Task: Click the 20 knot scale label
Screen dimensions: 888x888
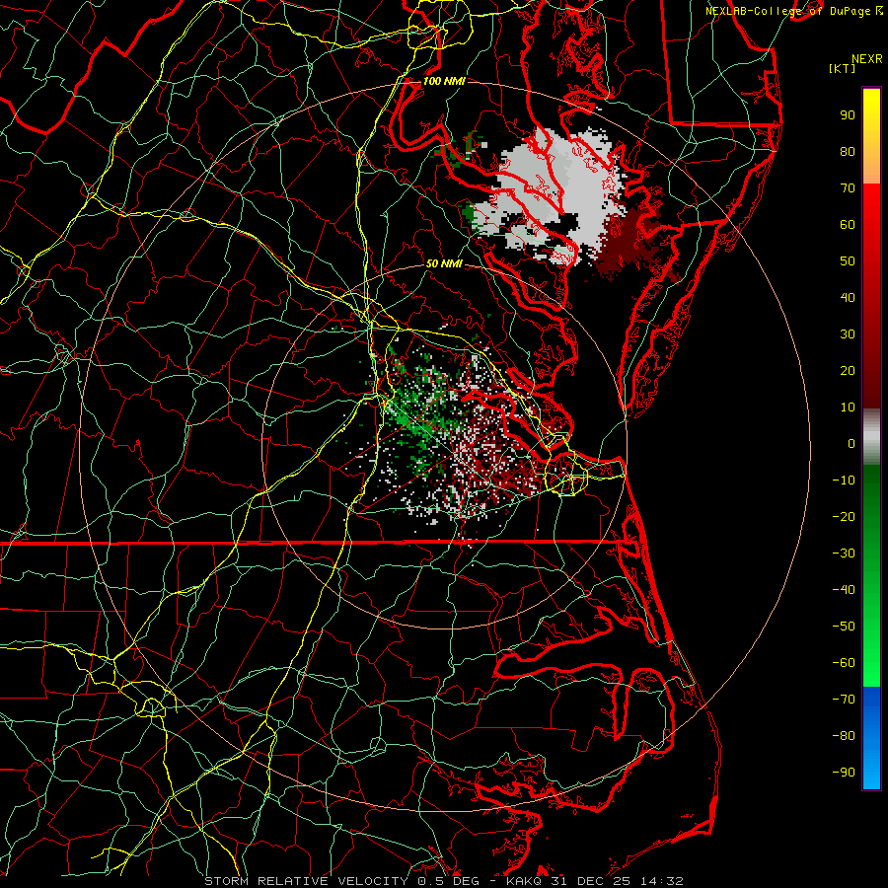Action: point(848,370)
